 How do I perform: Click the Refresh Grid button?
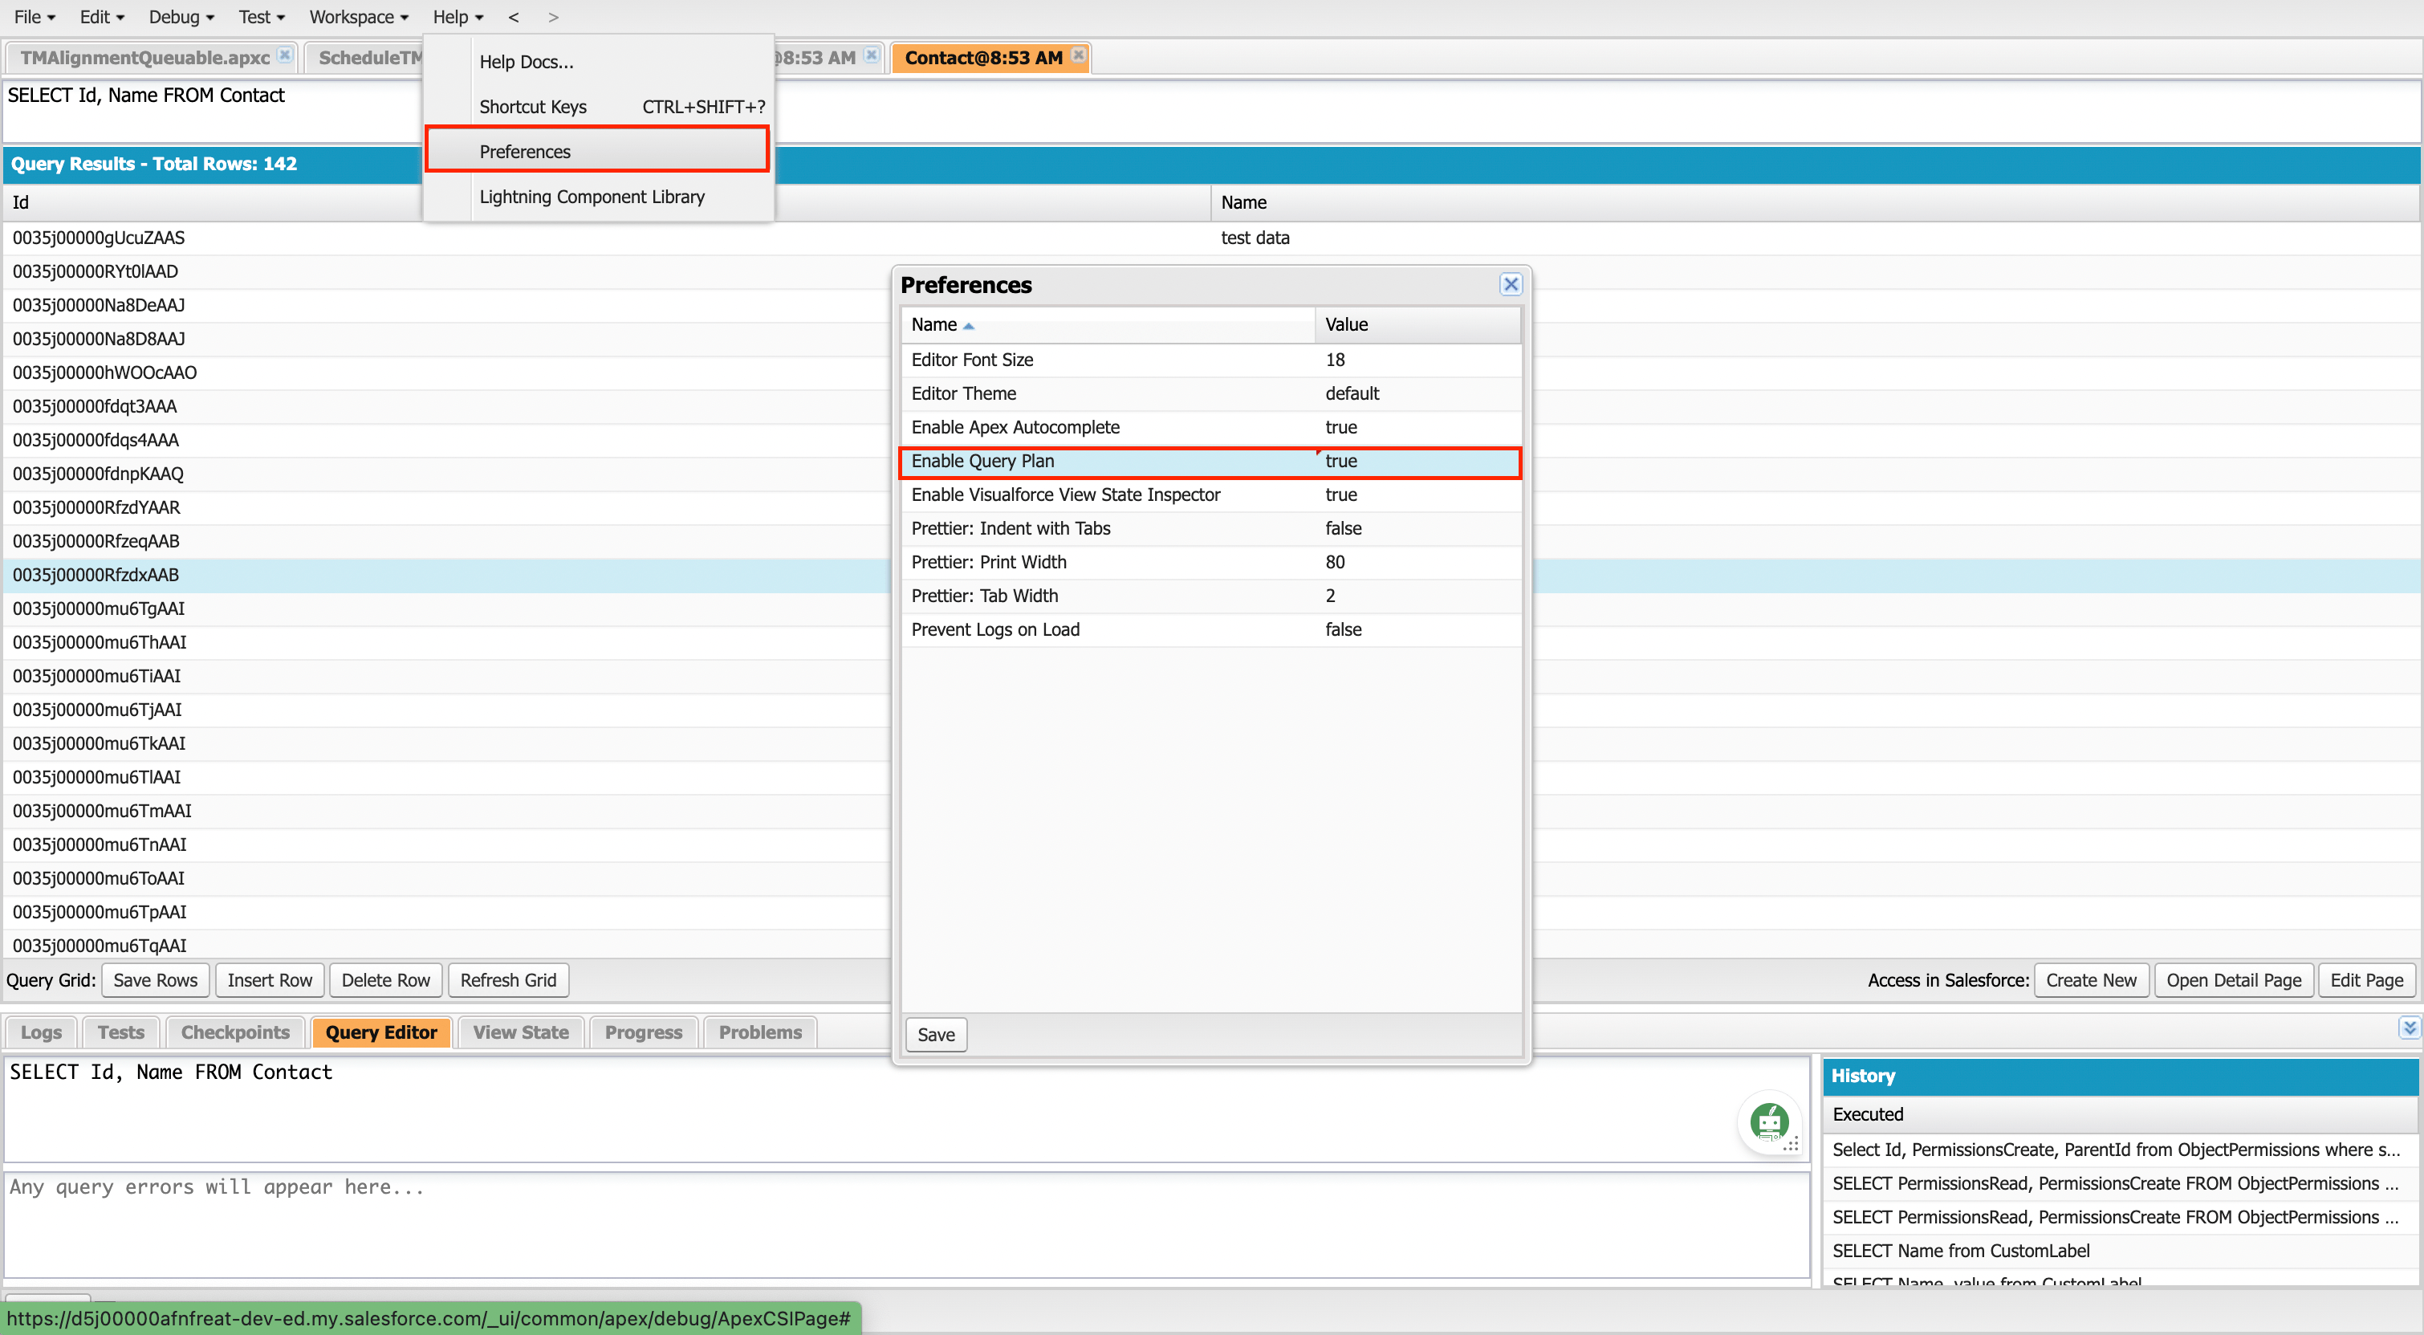(508, 980)
